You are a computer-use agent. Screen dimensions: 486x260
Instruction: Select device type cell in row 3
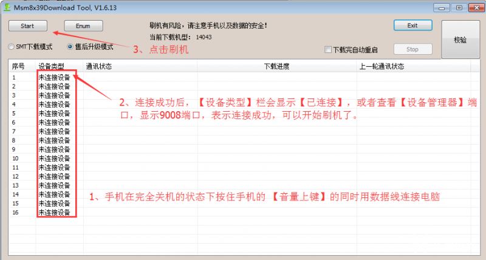click(55, 95)
